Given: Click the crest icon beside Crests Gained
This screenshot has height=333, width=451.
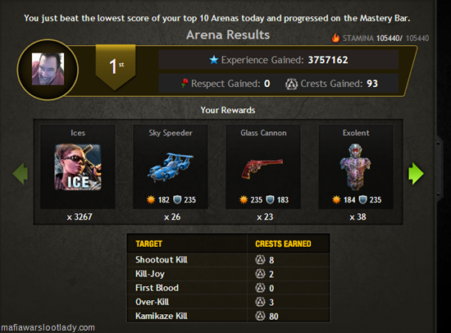Looking at the screenshot, I should pos(291,84).
